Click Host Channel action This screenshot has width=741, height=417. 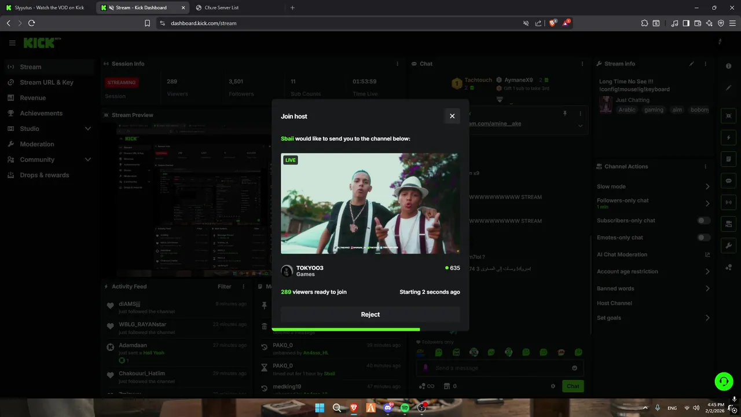point(614,303)
